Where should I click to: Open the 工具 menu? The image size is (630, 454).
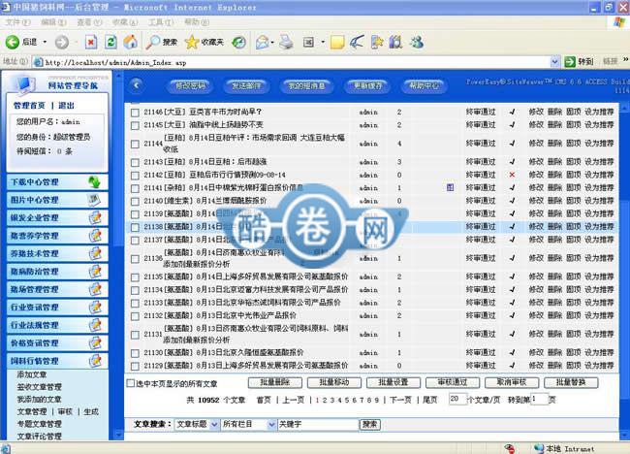pos(161,22)
